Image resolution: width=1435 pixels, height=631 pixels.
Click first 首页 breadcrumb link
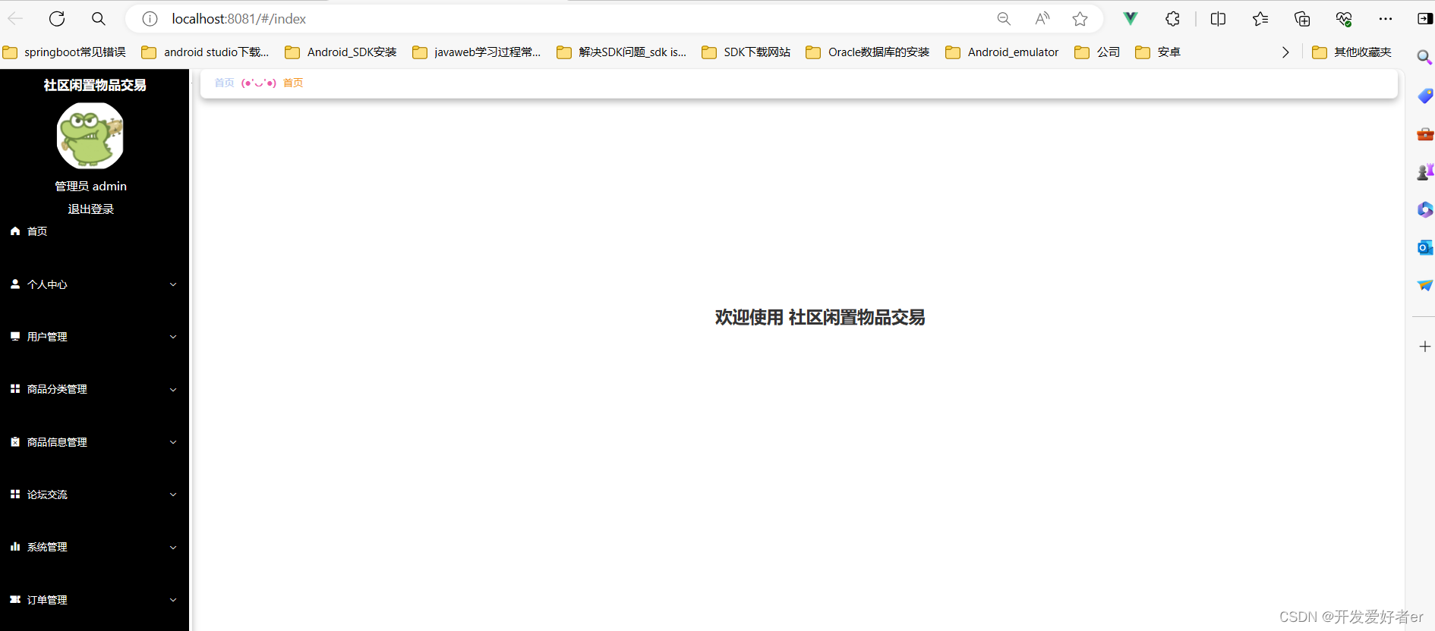(224, 83)
